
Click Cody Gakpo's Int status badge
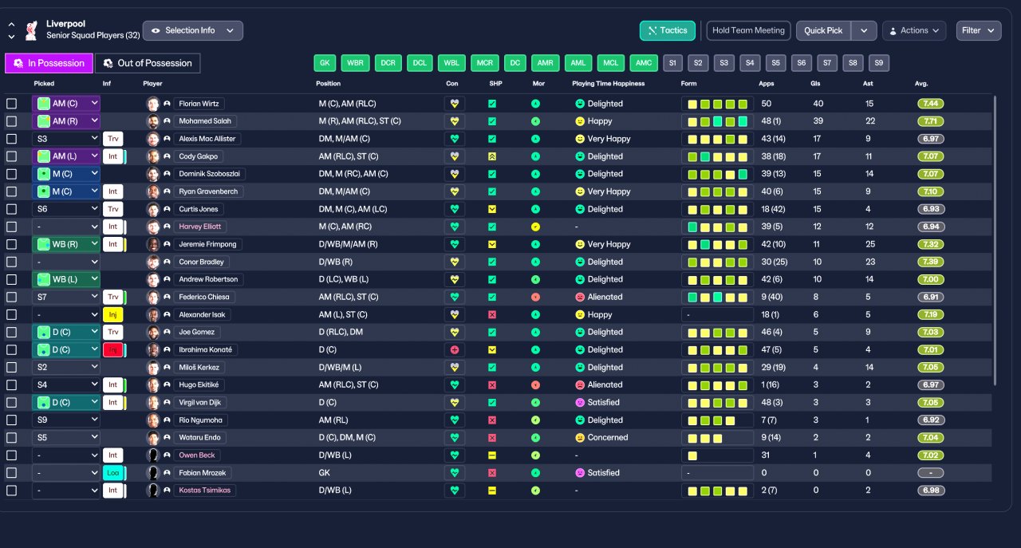click(113, 156)
